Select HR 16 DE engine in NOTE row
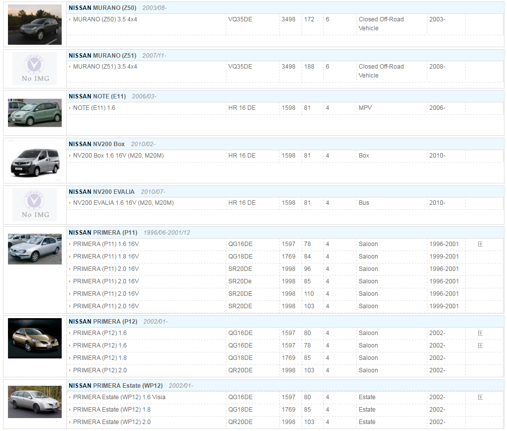The height and width of the screenshot is (431, 507). [x=242, y=108]
